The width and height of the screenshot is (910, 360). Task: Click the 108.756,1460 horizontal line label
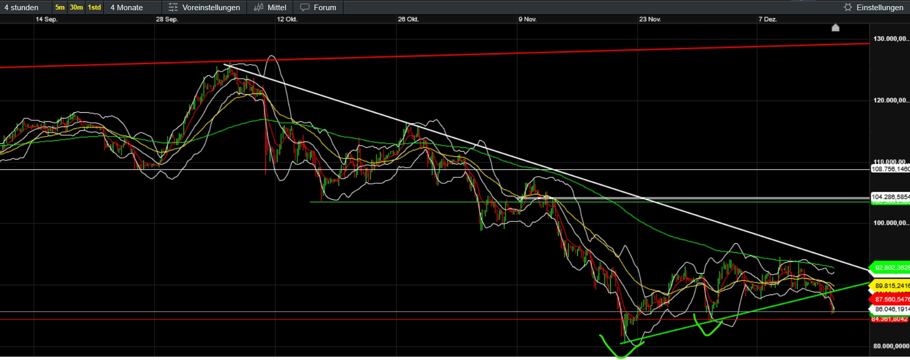tap(890, 169)
